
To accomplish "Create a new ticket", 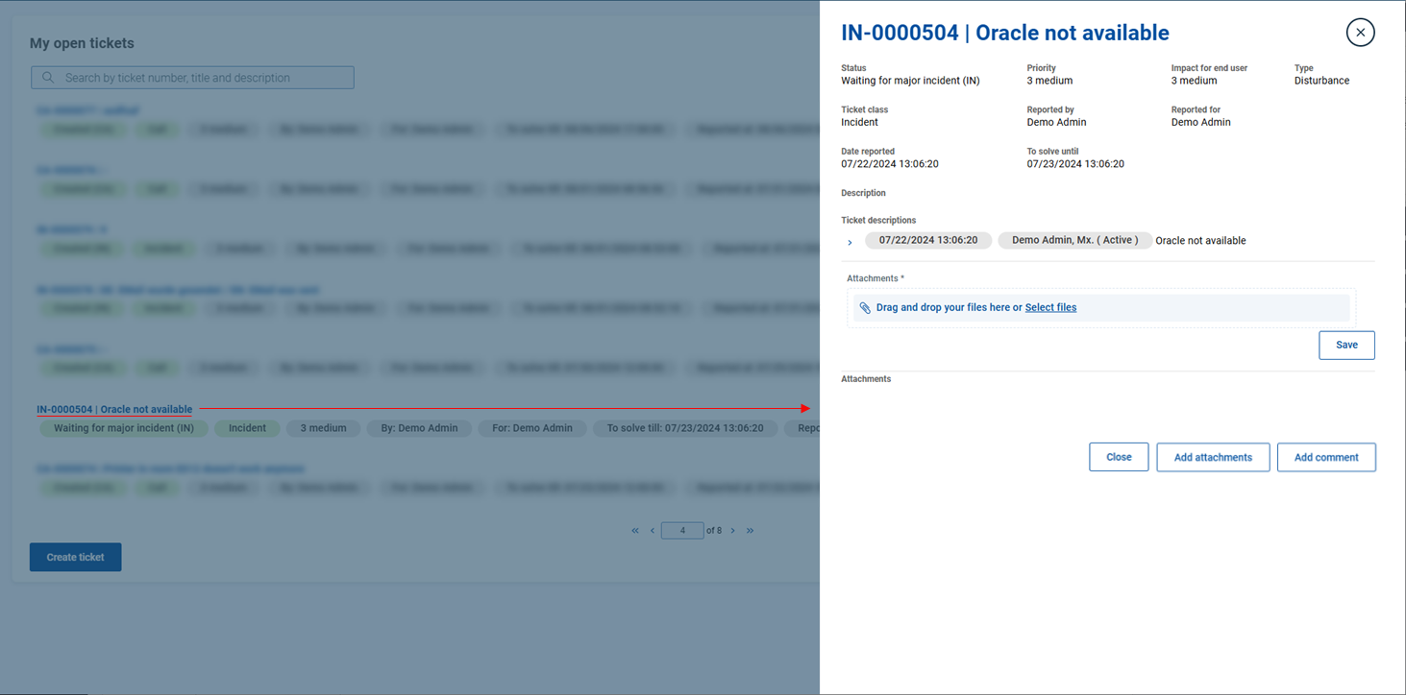I will pos(76,558).
